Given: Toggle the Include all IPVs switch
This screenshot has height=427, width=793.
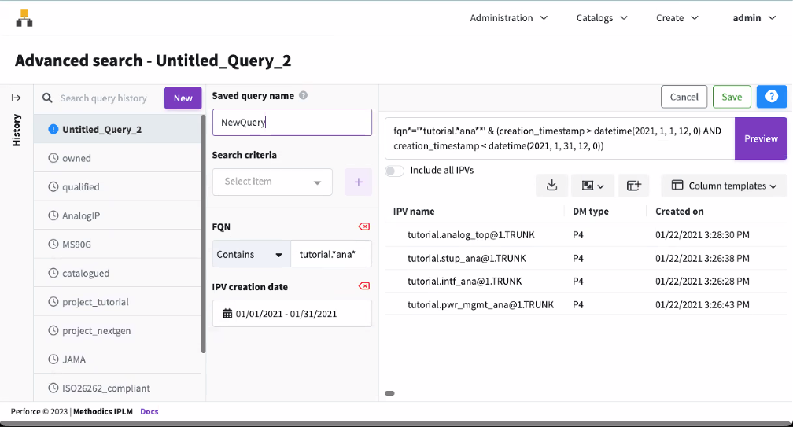Looking at the screenshot, I should pyautogui.click(x=394, y=171).
